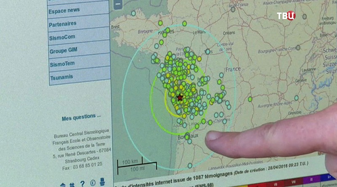Click the Bordeaux city label
The width and height of the screenshot is (337, 187).
click(188, 136)
